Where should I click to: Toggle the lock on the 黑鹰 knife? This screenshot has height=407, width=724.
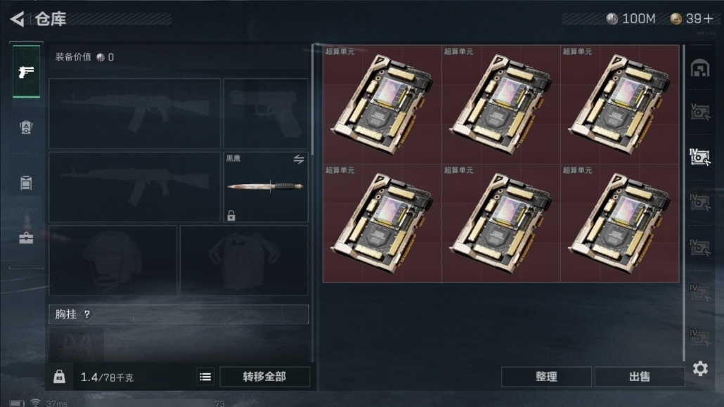point(231,215)
